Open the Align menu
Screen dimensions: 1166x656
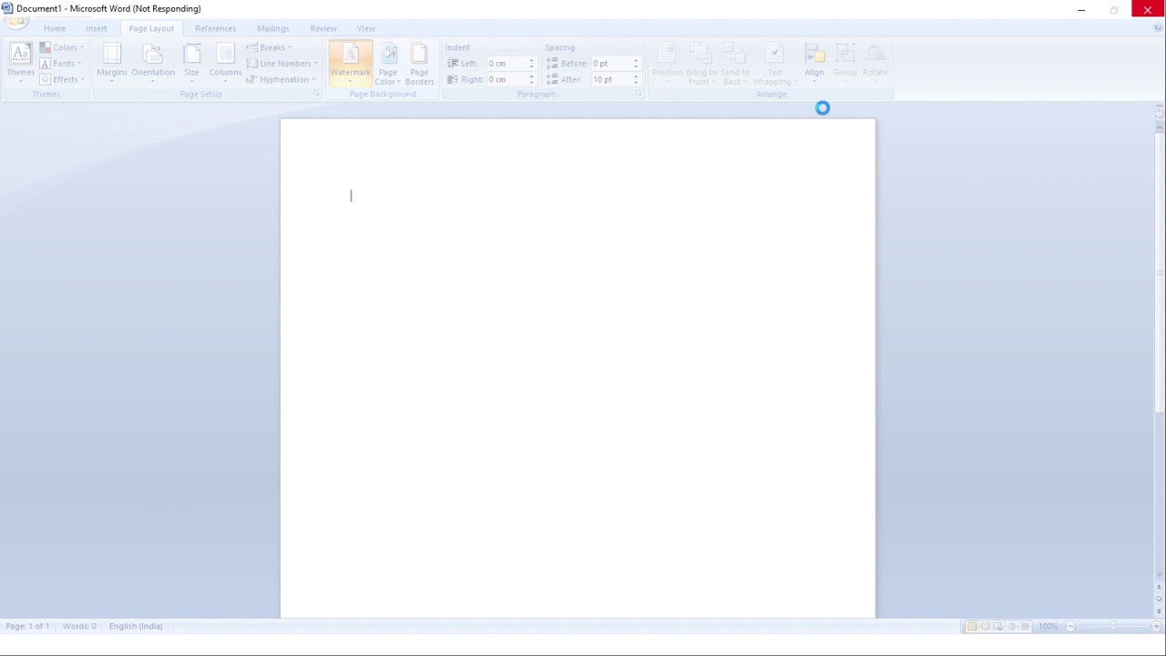[x=814, y=63]
